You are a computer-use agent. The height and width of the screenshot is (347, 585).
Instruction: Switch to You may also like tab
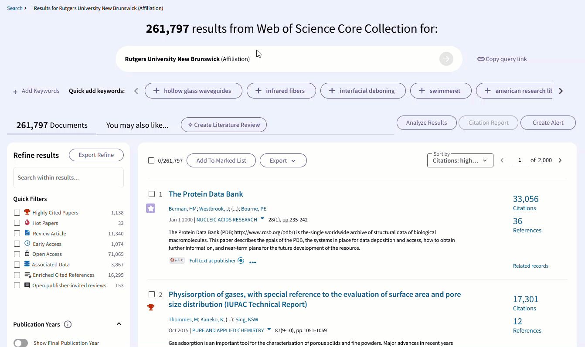point(137,125)
